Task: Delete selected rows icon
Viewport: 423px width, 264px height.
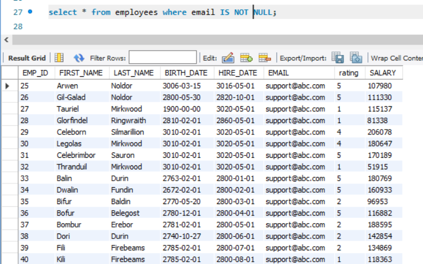Action: 265,58
